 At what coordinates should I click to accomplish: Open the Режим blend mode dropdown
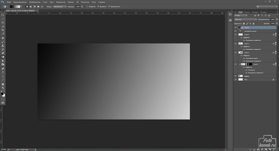60,7
